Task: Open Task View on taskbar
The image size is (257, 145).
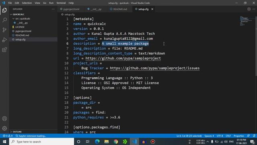Action: [x=88, y=141]
